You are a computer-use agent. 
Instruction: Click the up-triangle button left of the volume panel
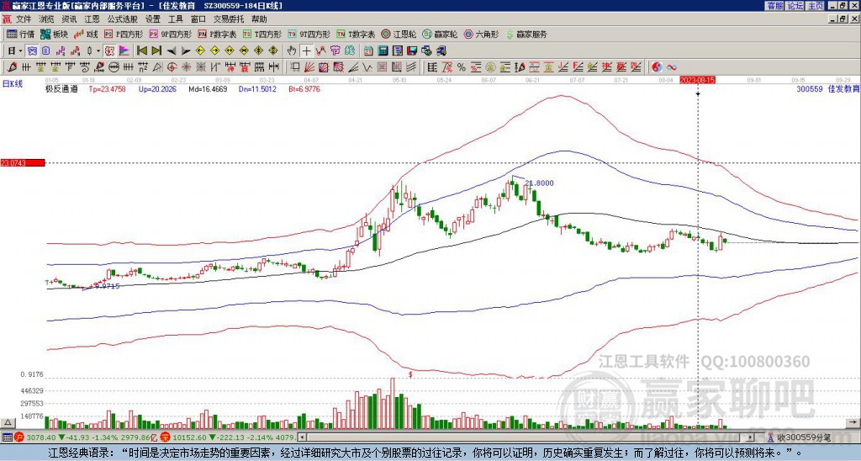[x=8, y=423]
